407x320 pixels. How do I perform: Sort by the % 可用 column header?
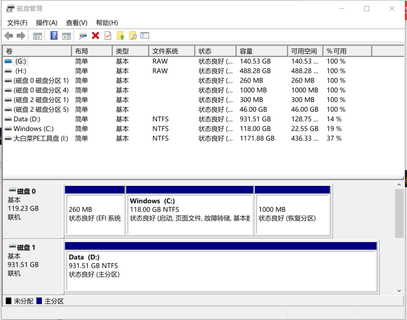347,51
